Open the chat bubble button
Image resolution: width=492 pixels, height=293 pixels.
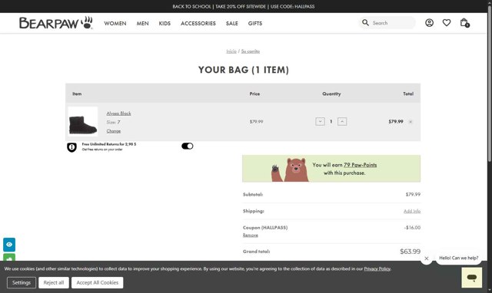point(471,278)
